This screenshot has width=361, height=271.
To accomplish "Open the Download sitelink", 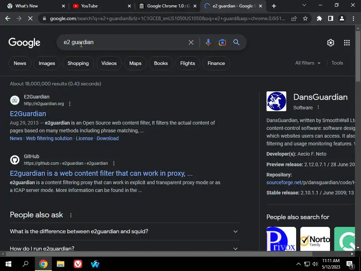I will [x=108, y=138].
